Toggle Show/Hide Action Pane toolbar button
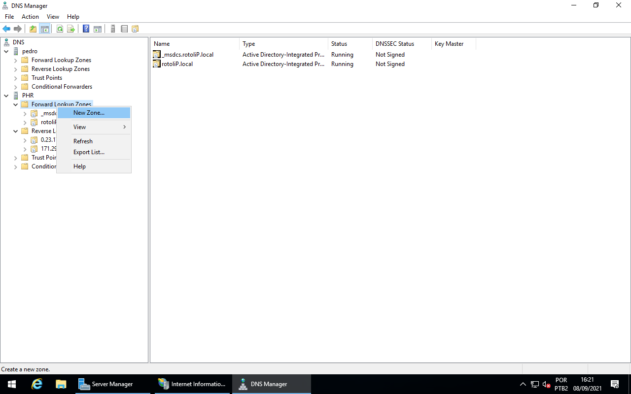 [98, 29]
